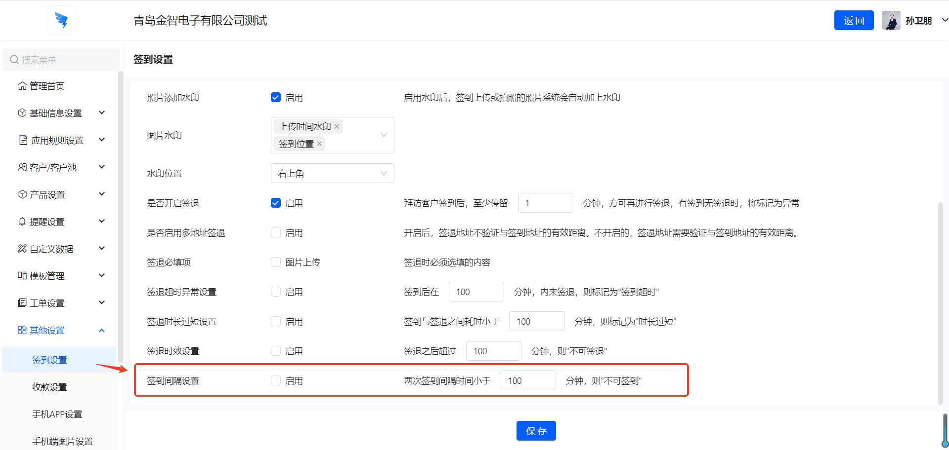
Task: Open the 水印位置 dropdown showing 右上角
Action: (x=332, y=174)
